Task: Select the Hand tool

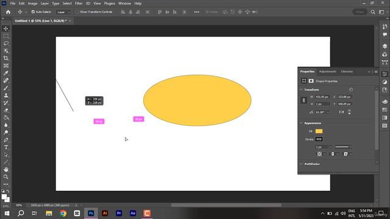Action: 5,169
